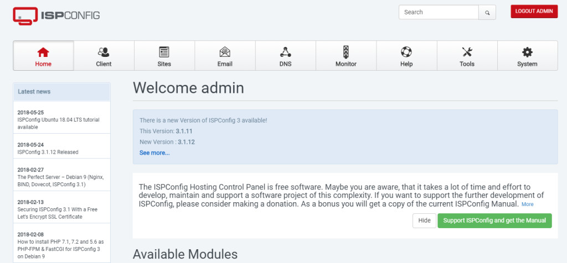Open ISPConfig 3.1.12 Released news item
This screenshot has height=263, width=567.
pyautogui.click(x=48, y=152)
